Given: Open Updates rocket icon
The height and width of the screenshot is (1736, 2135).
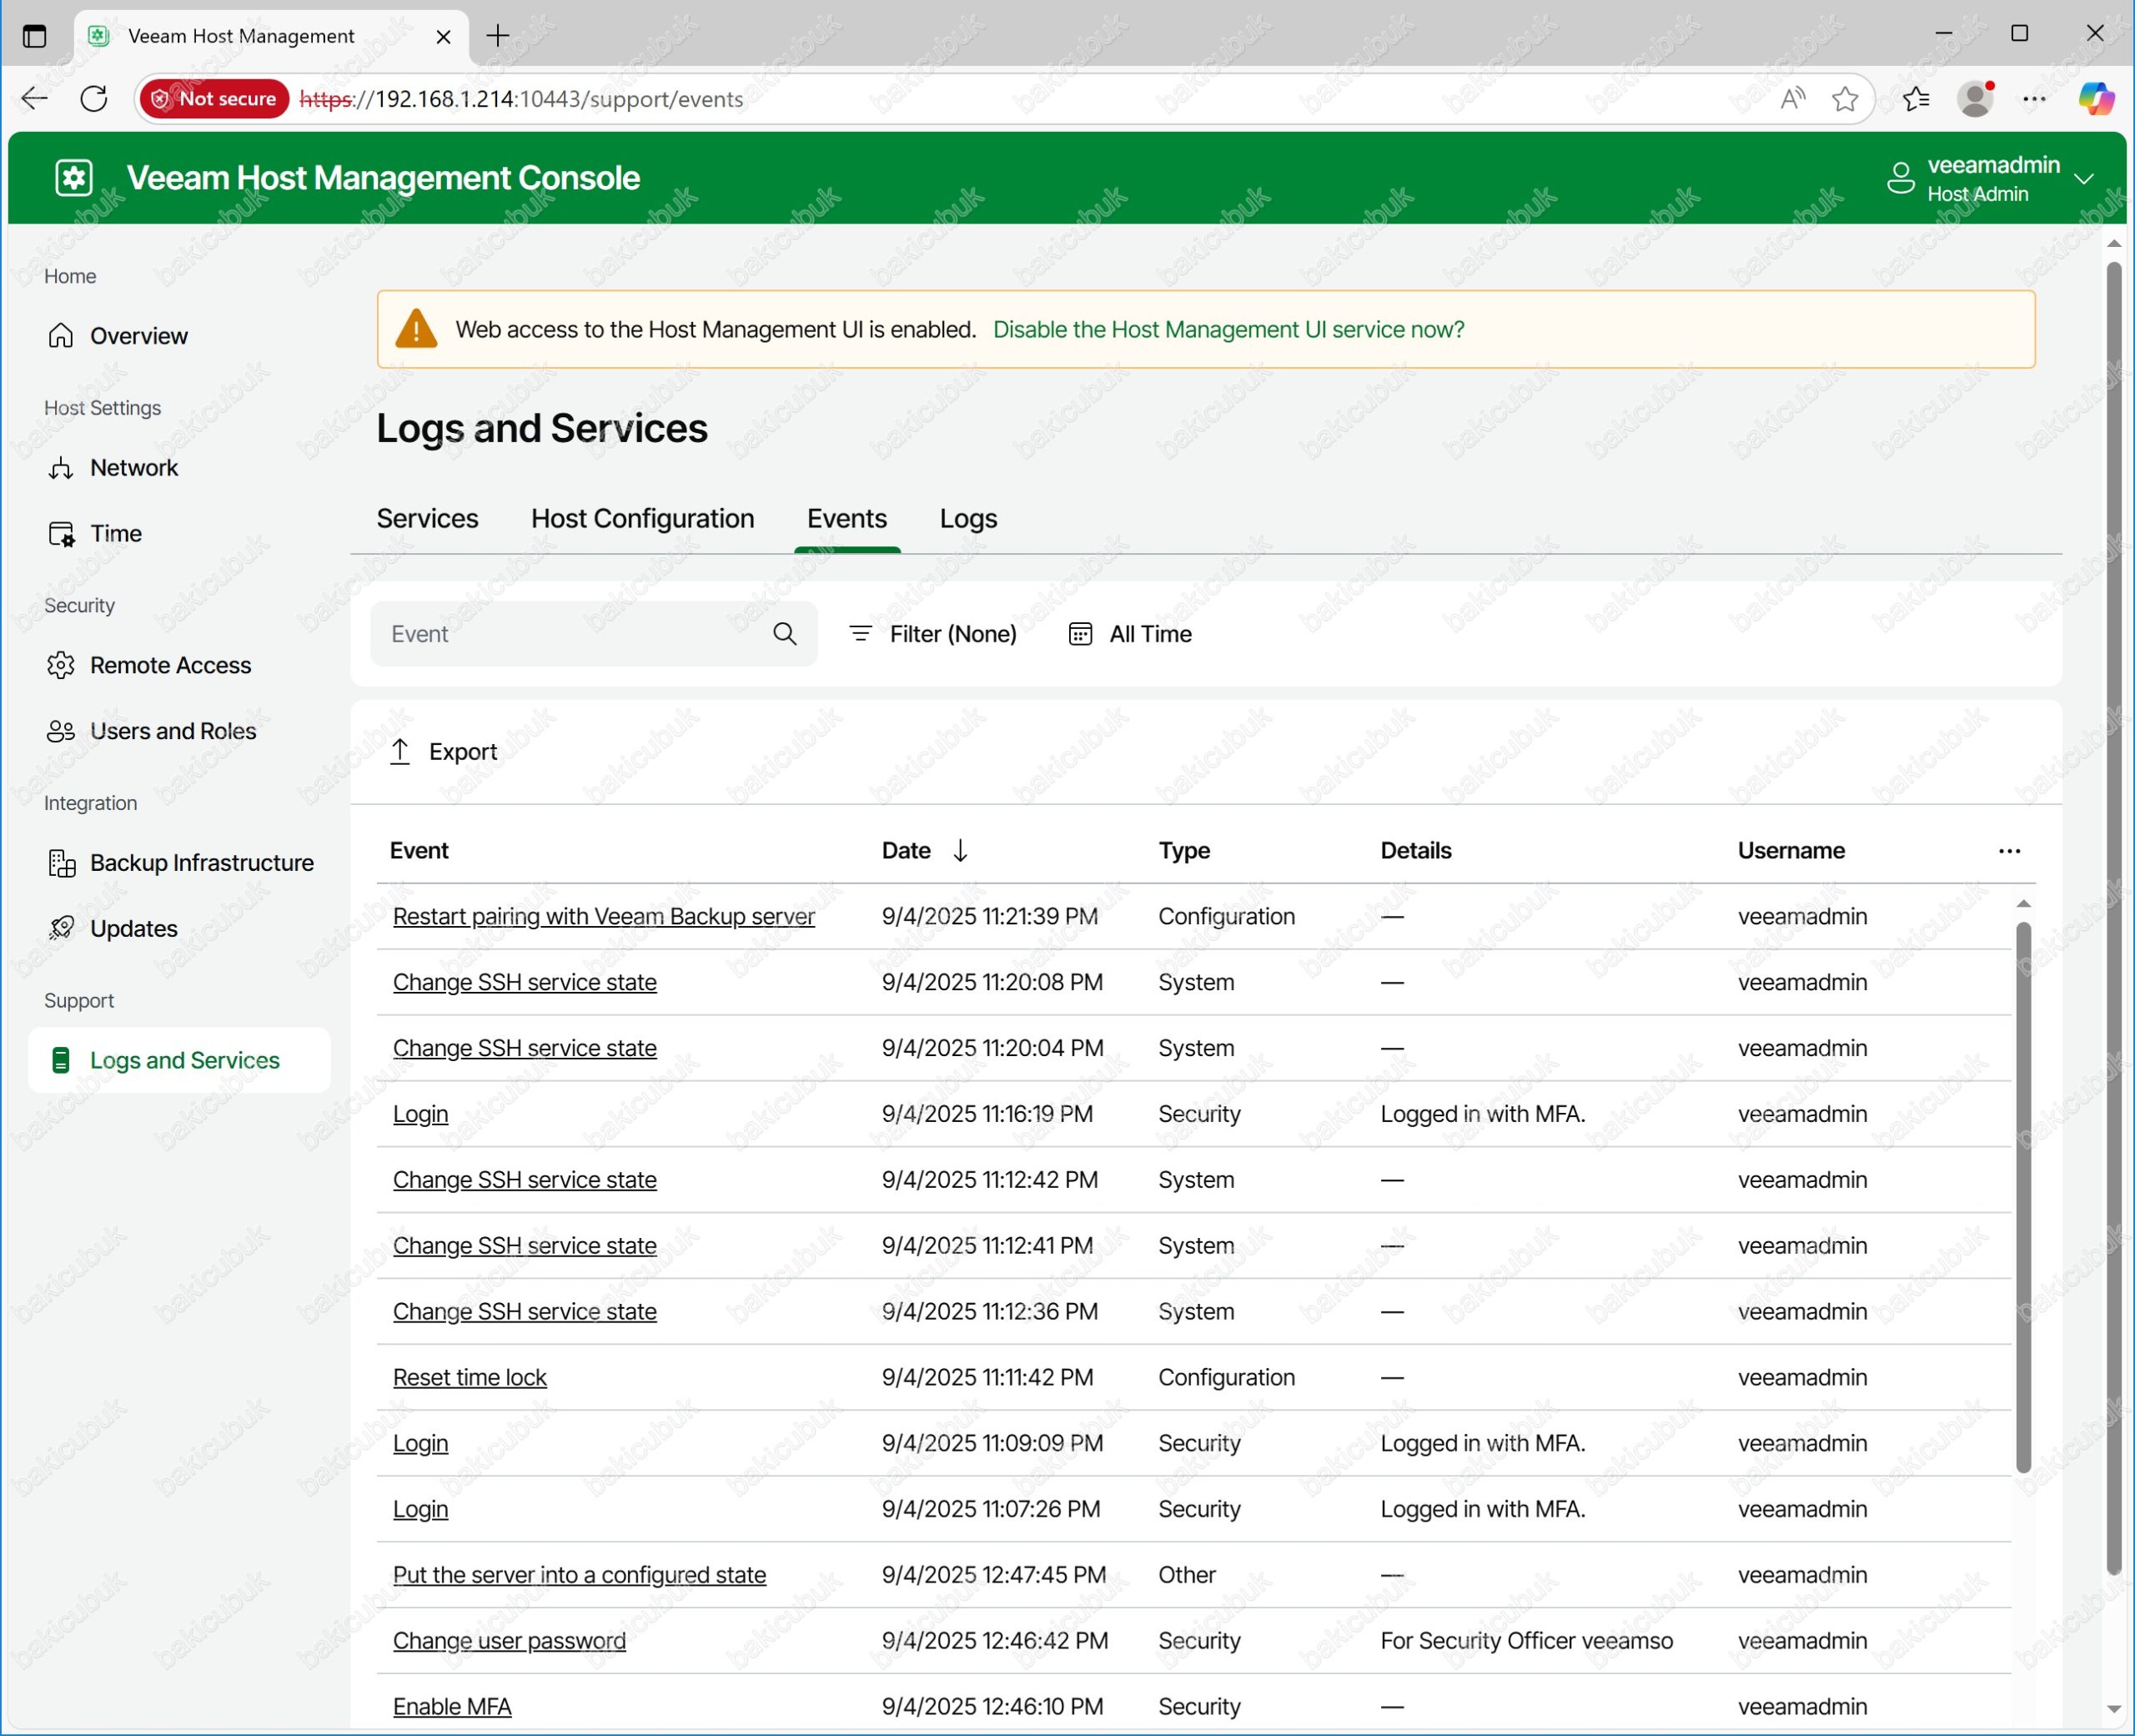Looking at the screenshot, I should tap(61, 928).
